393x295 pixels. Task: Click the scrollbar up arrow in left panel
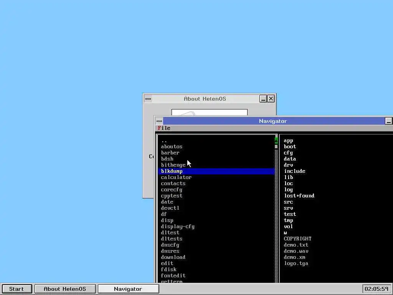(x=276, y=140)
